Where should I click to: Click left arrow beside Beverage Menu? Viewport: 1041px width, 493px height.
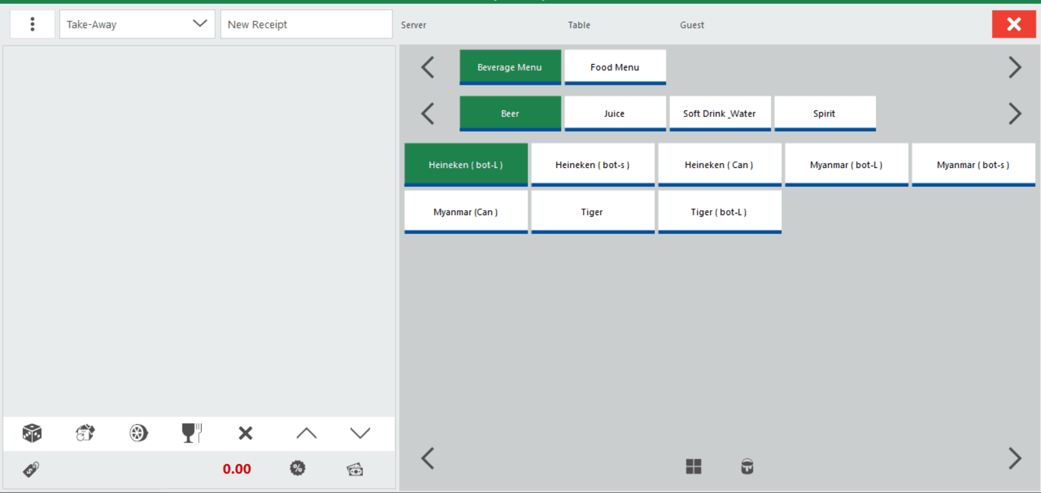[428, 68]
